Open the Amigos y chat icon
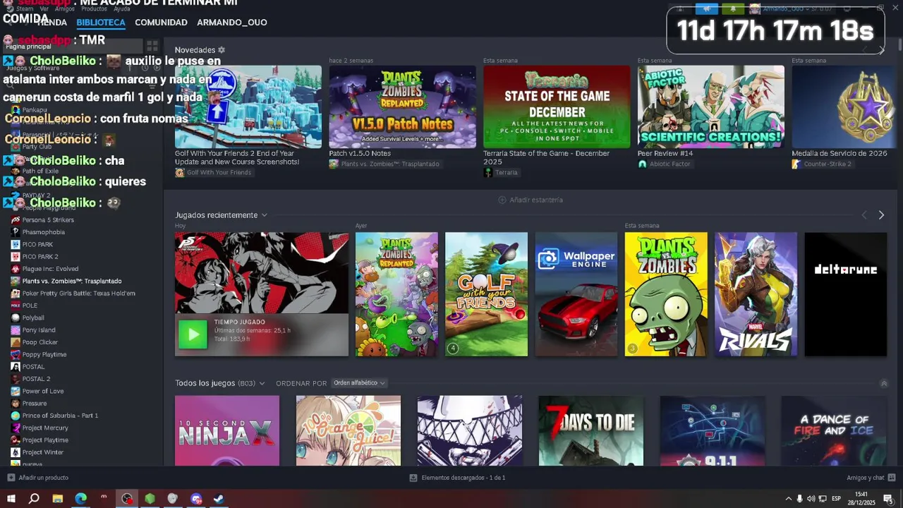The image size is (903, 508). coord(892,478)
